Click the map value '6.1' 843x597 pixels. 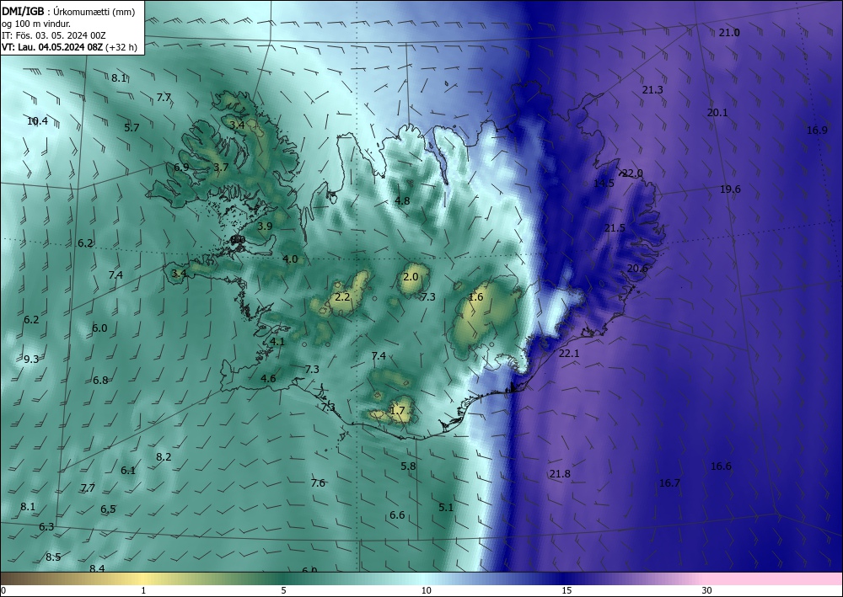(128, 471)
